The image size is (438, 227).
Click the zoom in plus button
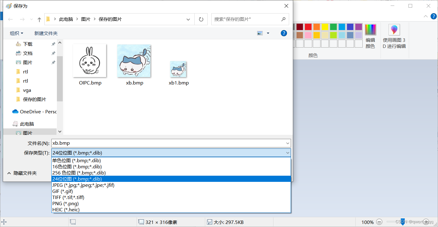(426, 222)
